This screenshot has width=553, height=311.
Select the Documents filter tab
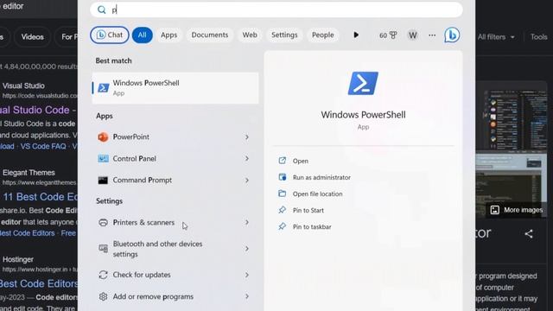210,35
